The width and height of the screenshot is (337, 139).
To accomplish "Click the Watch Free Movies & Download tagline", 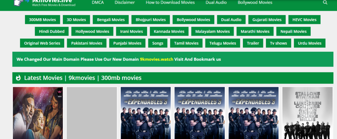I will pos(54,5).
